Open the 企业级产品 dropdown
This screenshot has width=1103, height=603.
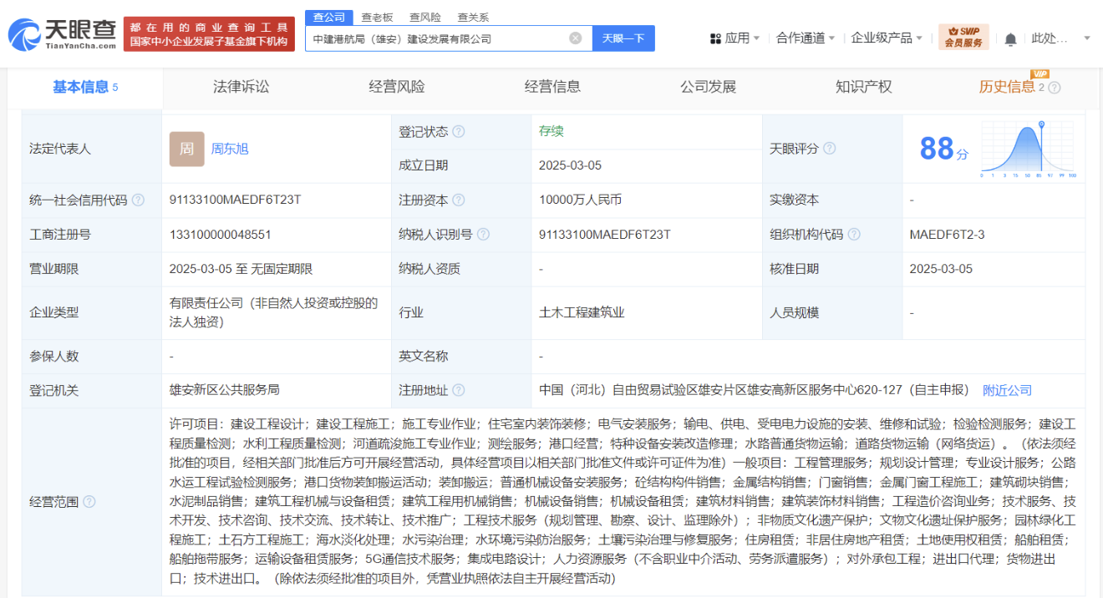[887, 38]
